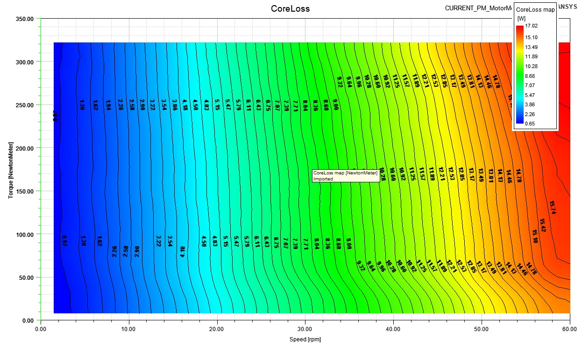
Task: Select the CoreLoss map legend title
Action: click(536, 10)
